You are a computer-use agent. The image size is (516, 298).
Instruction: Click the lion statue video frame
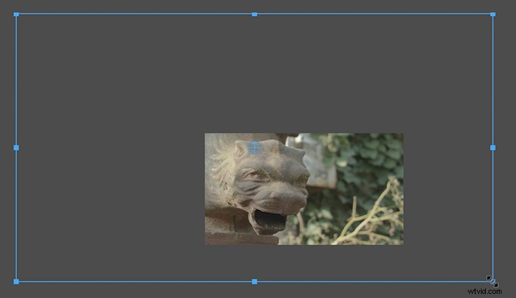click(304, 189)
